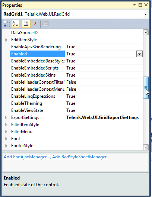Viewport: 152px width, 197px height.
Task: Close the Properties panel
Action: coord(146,5)
